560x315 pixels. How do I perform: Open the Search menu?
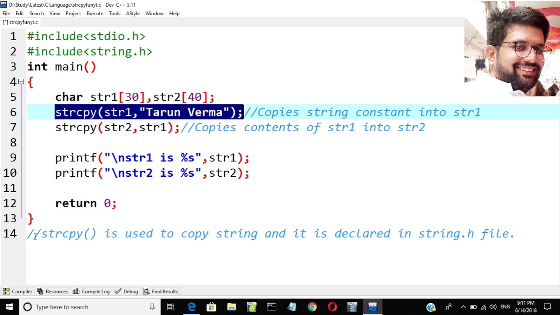(x=37, y=14)
